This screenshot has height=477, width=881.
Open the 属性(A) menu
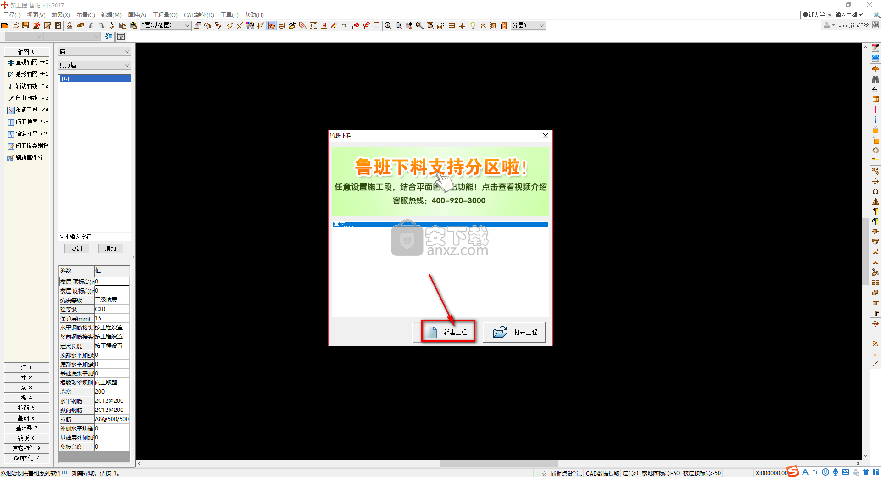pyautogui.click(x=137, y=15)
